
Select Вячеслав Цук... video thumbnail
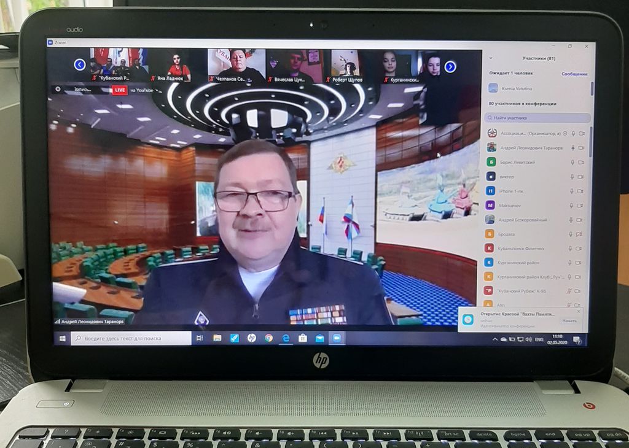(295, 66)
